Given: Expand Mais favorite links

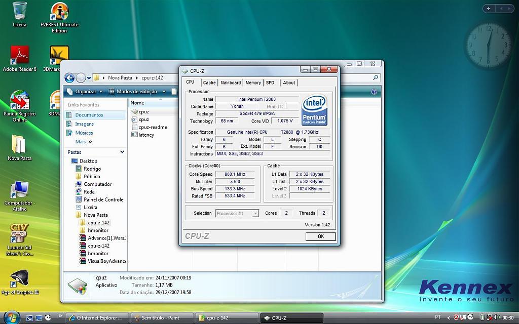Looking at the screenshot, I should click(x=84, y=142).
